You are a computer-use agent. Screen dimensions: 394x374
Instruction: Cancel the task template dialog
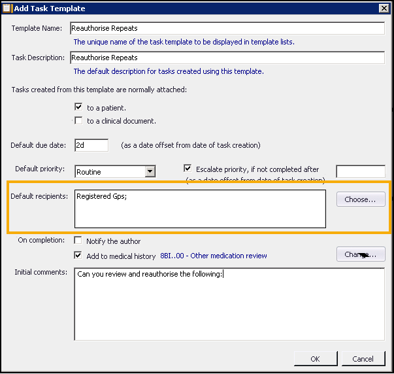tap(363, 359)
